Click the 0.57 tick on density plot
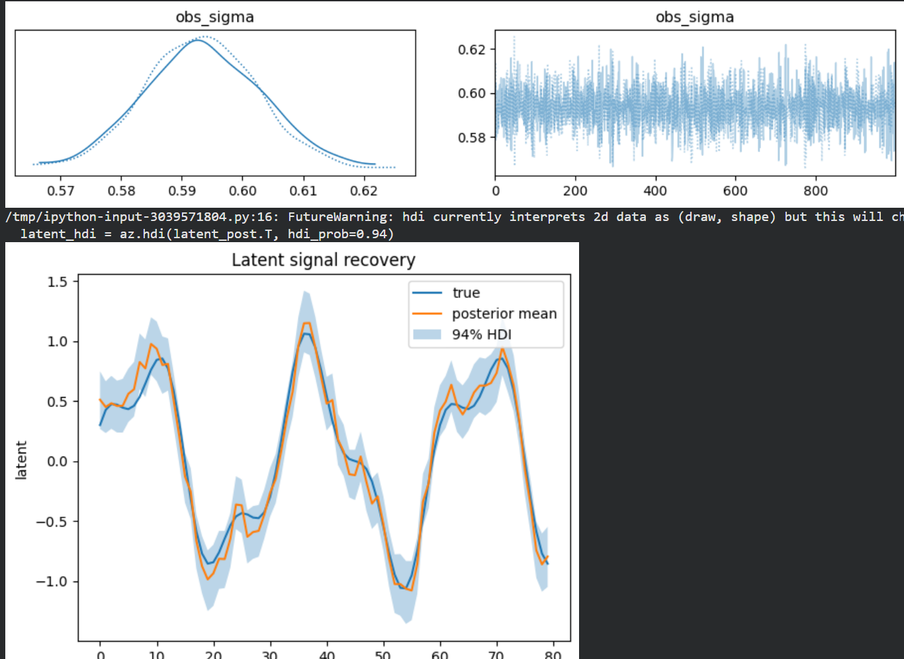This screenshot has width=904, height=659. [x=61, y=191]
